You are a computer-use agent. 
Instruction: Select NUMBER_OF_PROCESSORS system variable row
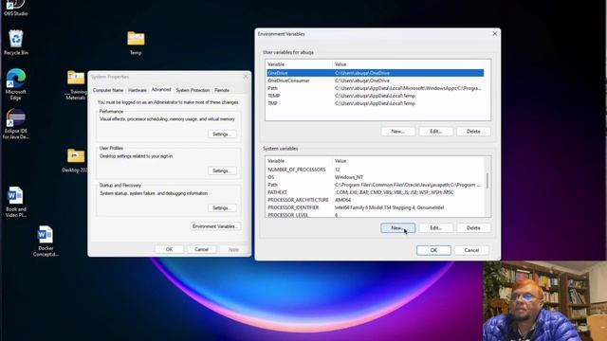(x=376, y=170)
